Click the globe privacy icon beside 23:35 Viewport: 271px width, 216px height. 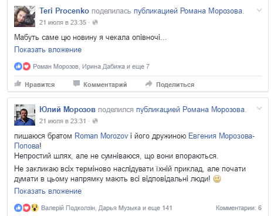click(x=95, y=22)
